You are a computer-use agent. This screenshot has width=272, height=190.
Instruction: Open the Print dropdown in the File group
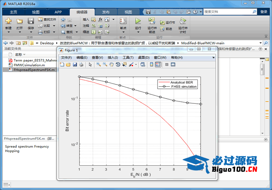point(54,32)
